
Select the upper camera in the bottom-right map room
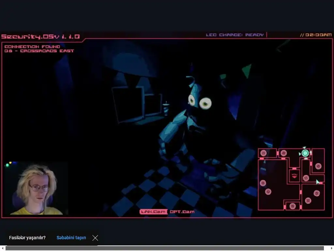(x=316, y=193)
